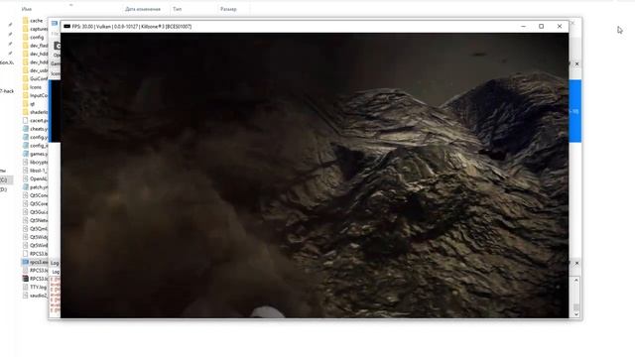The image size is (635, 357).
Task: Select the Qt5Gui dll file
Action: [35, 212]
